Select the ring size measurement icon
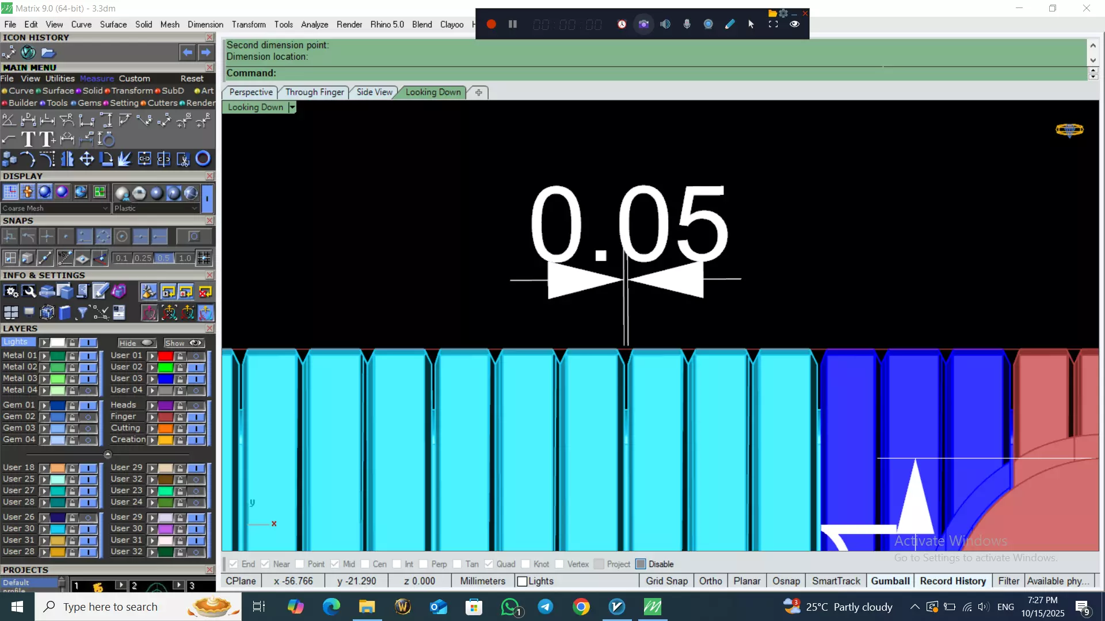 point(106,139)
